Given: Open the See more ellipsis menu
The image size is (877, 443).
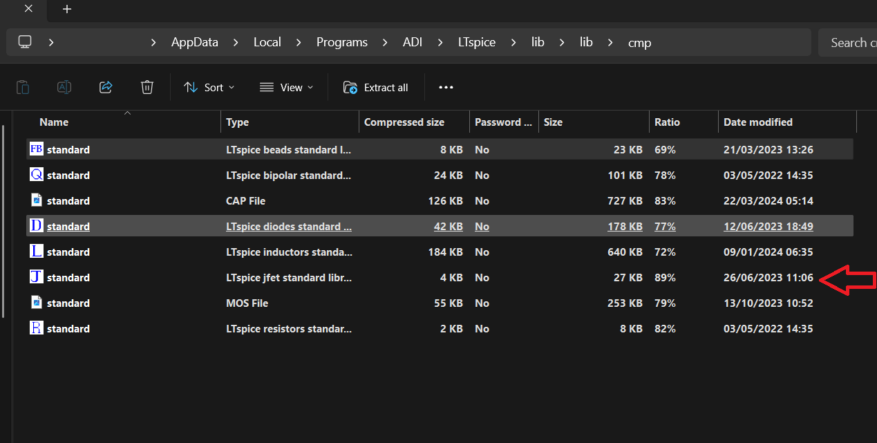Looking at the screenshot, I should tap(446, 87).
